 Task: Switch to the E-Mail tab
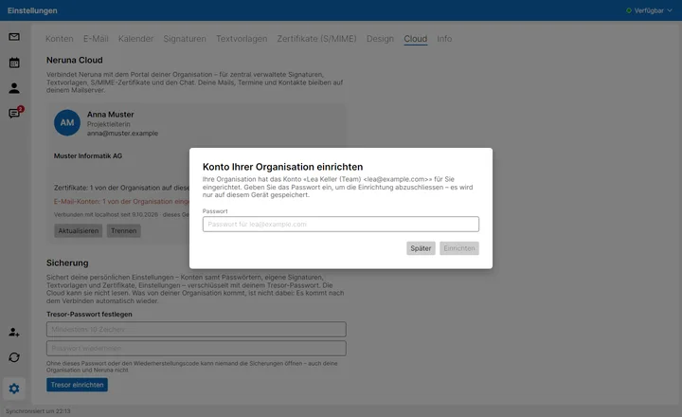[x=96, y=39]
